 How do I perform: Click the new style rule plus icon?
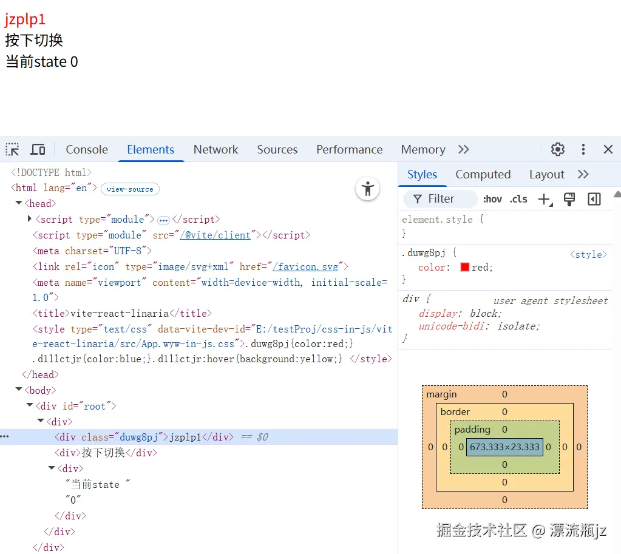[544, 198]
